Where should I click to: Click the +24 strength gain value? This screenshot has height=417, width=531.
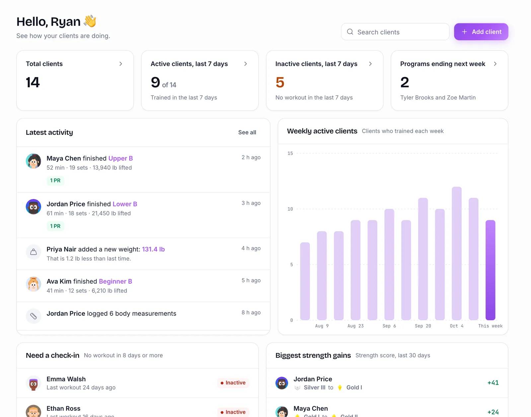[x=493, y=412]
